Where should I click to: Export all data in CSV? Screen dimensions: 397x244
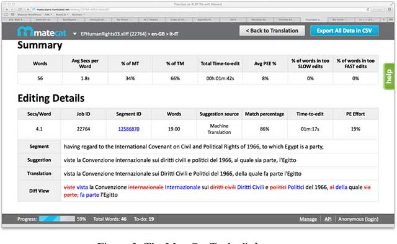click(x=344, y=30)
